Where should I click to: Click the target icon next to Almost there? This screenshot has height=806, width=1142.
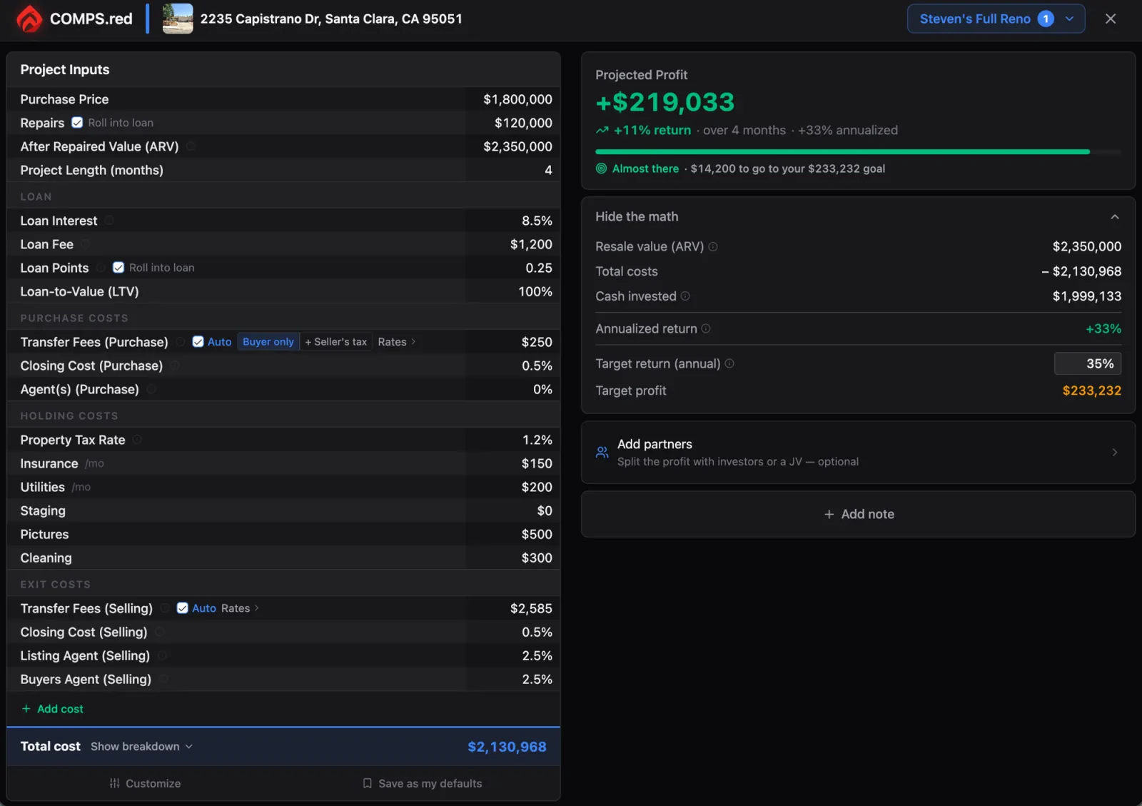602,168
